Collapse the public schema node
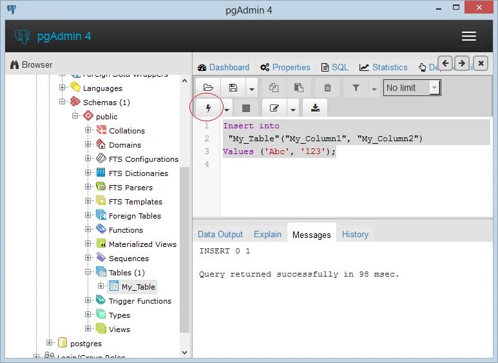This screenshot has height=363, width=498. (x=75, y=115)
